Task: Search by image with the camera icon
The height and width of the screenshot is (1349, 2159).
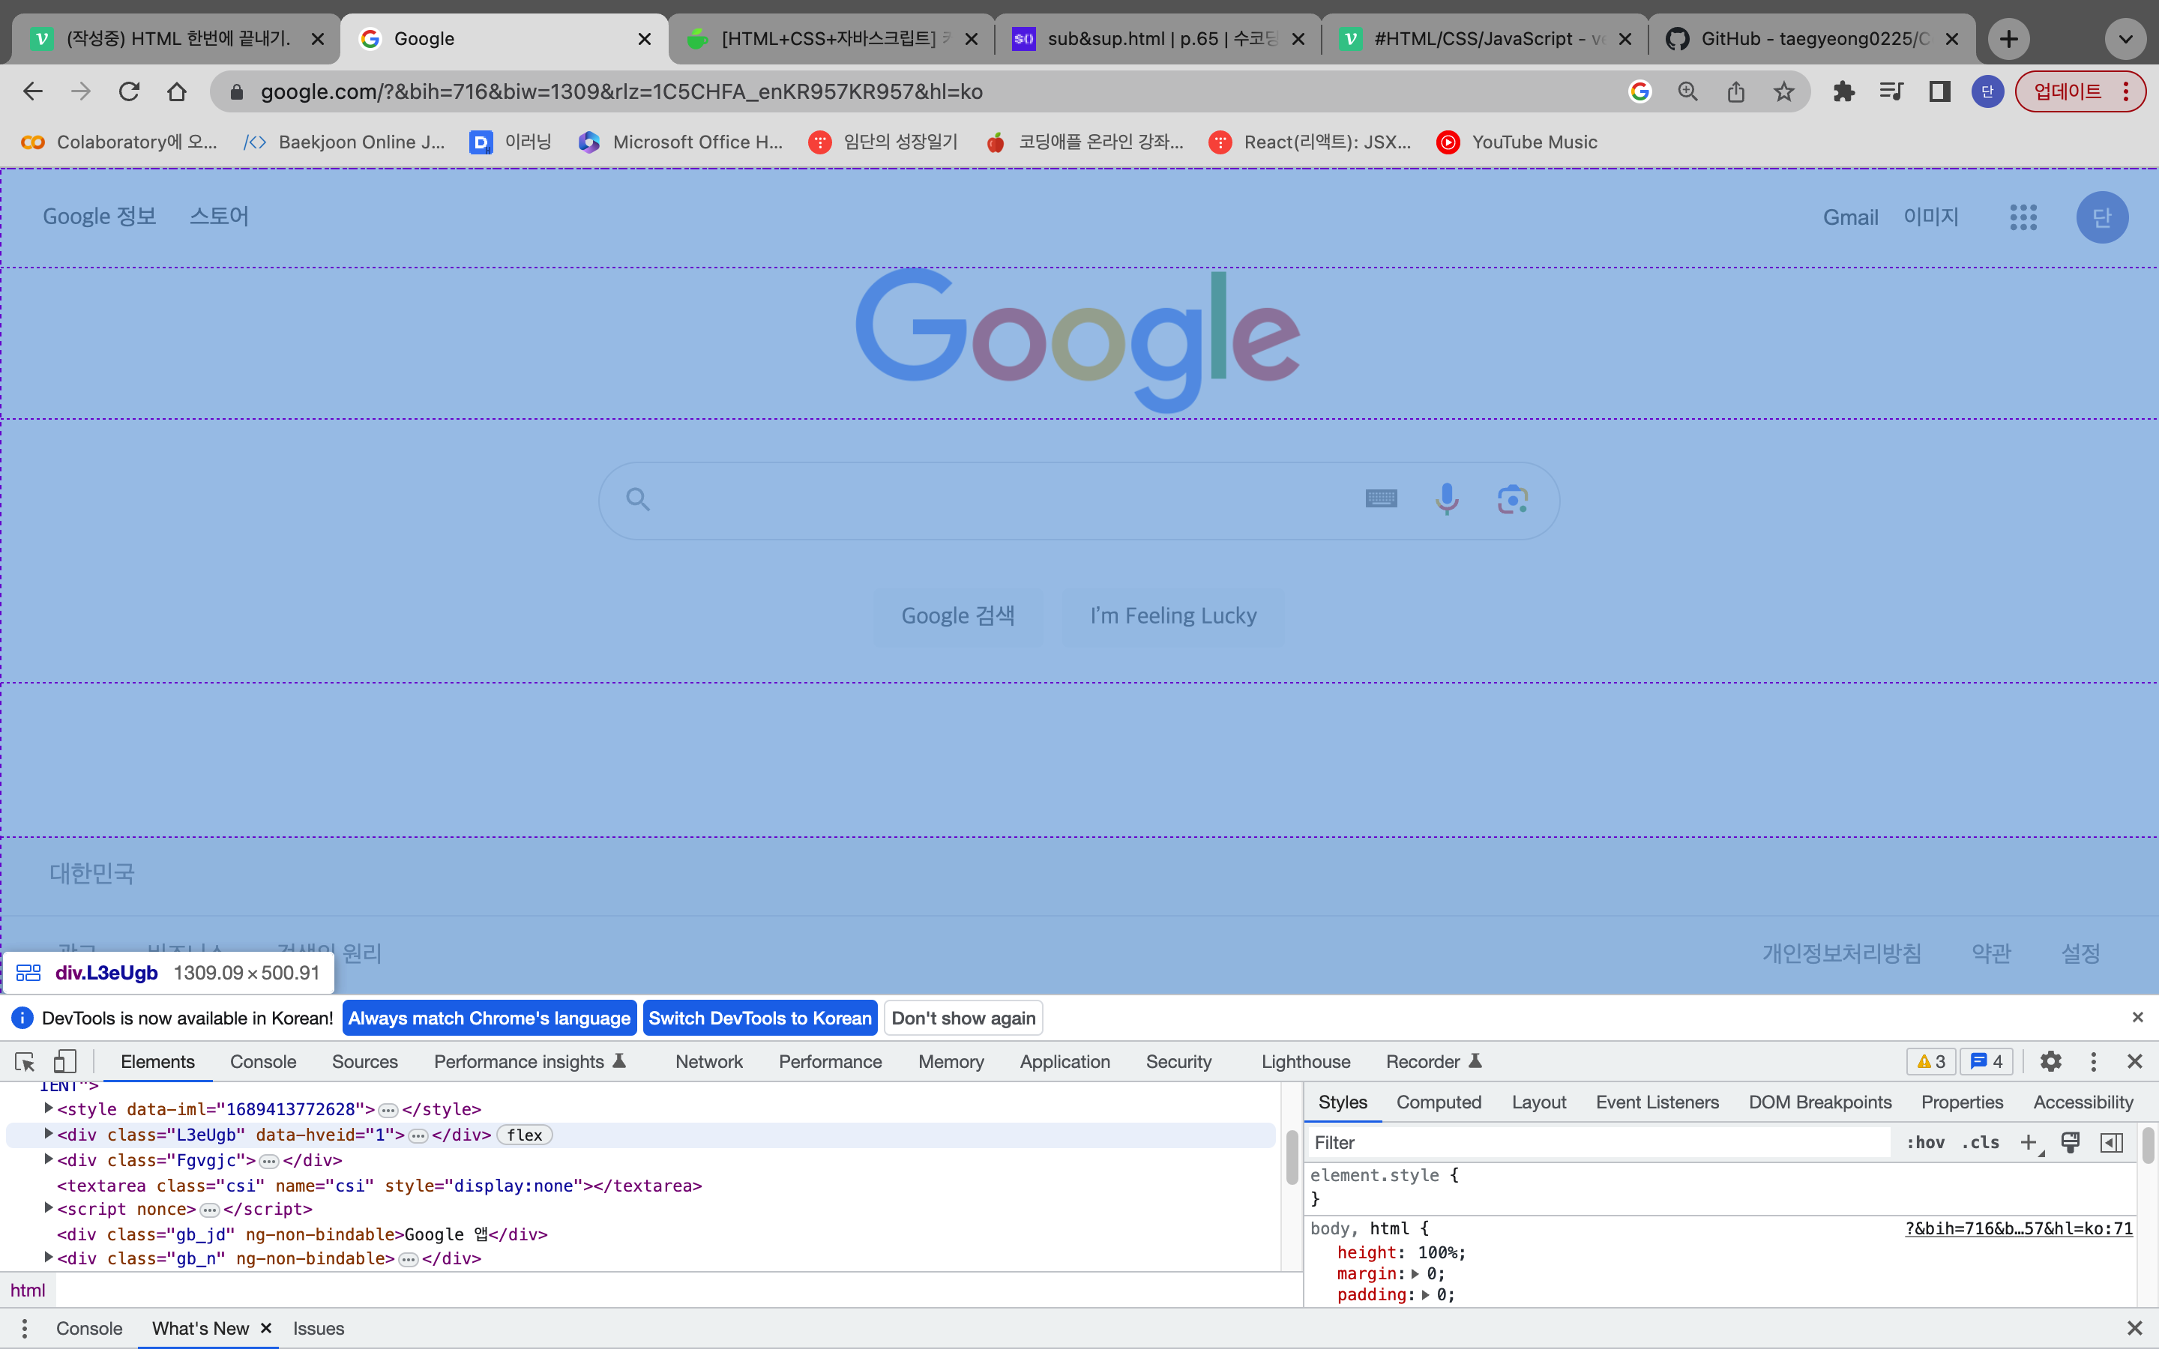Action: point(1513,498)
